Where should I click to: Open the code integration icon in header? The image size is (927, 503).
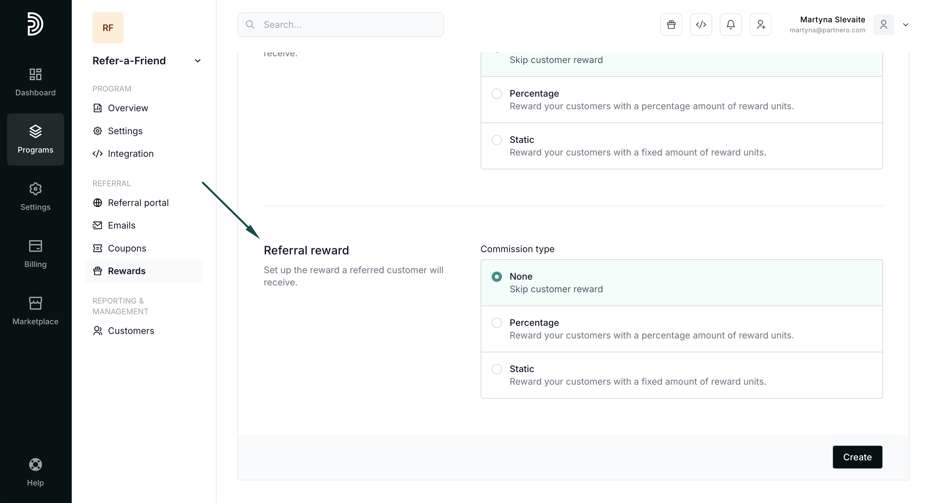pyautogui.click(x=701, y=25)
